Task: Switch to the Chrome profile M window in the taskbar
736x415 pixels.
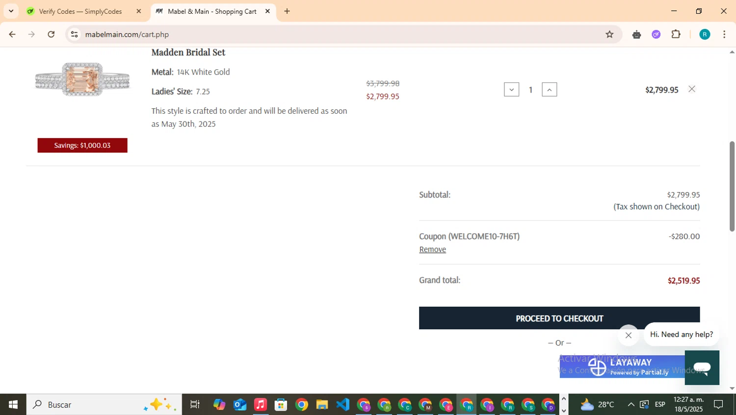Action: coord(425,405)
